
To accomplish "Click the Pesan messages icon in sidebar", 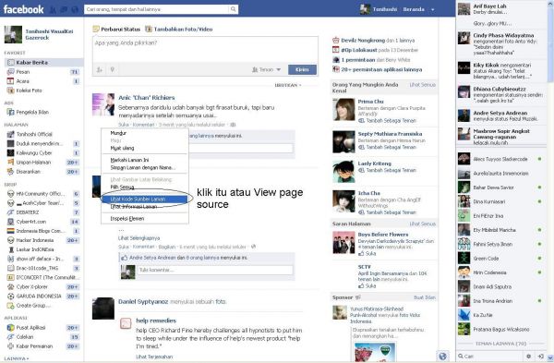I will (10, 72).
